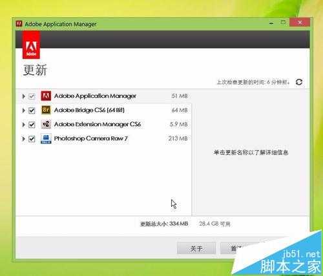Image resolution: width=323 pixels, height=276 pixels.
Task: Expand the Adobe Extension Manager CS6 row
Action: coord(24,125)
